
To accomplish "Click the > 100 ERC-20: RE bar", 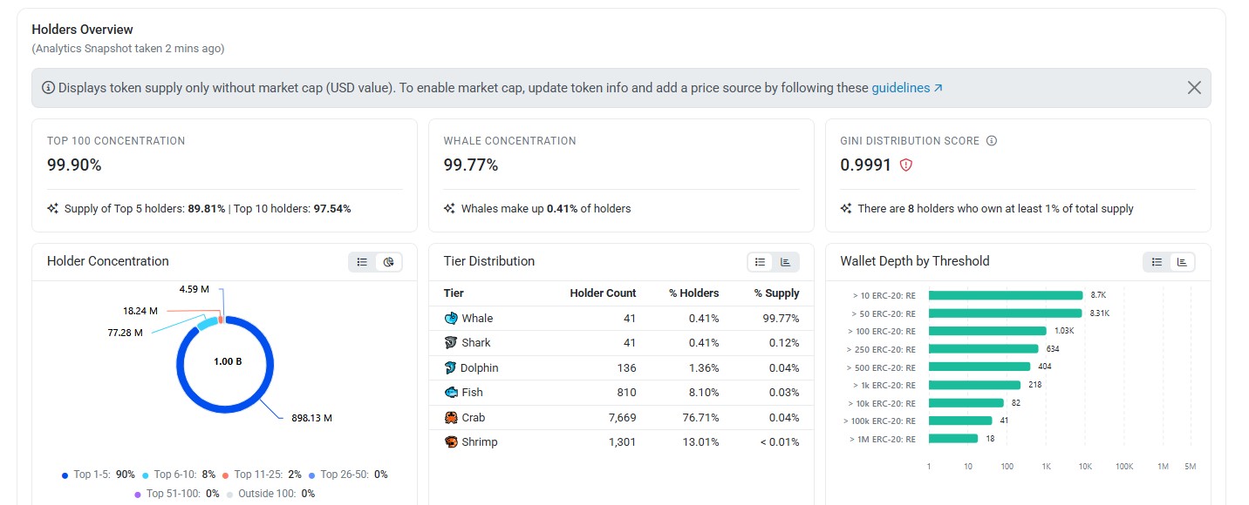I will [x=987, y=331].
